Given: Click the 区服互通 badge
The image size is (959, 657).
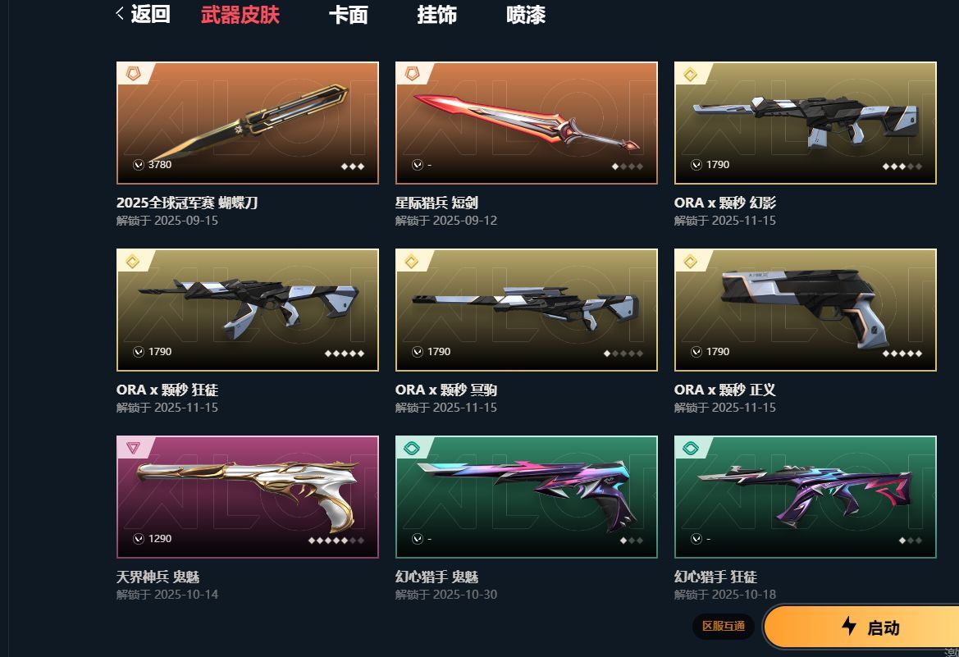Looking at the screenshot, I should click(x=723, y=626).
